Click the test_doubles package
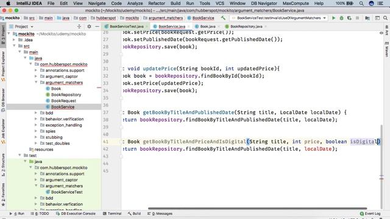This screenshot has width=390, height=219. [x=57, y=143]
